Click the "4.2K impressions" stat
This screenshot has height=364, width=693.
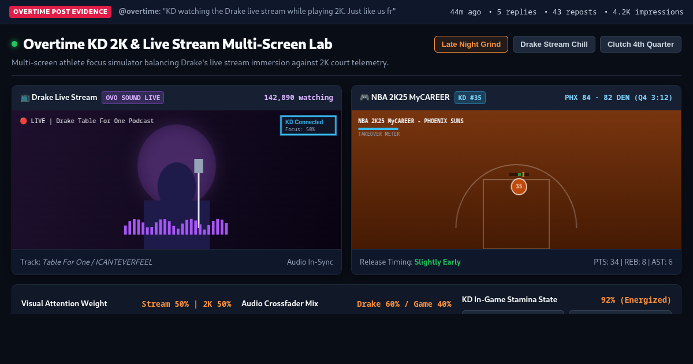click(x=648, y=12)
